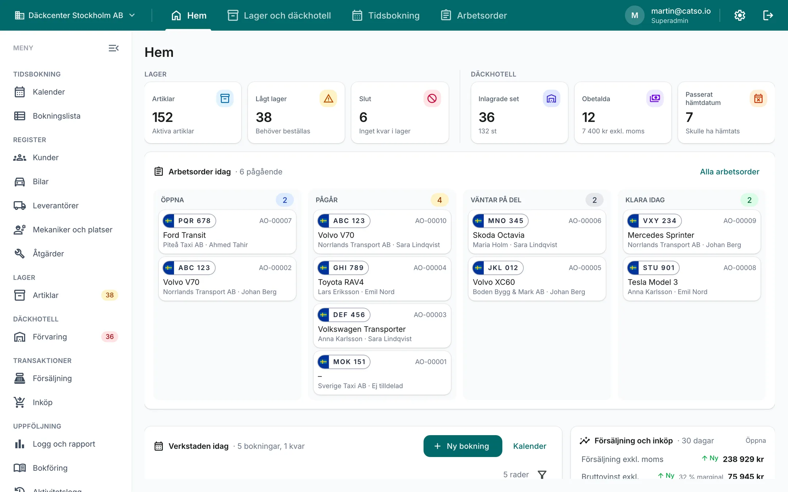Viewport: 788px width, 492px height.
Task: Click the filter funnel icon
Action: tap(542, 475)
